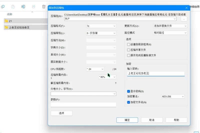Click the browse … button for archive path
The image size is (200, 133).
point(184,19)
